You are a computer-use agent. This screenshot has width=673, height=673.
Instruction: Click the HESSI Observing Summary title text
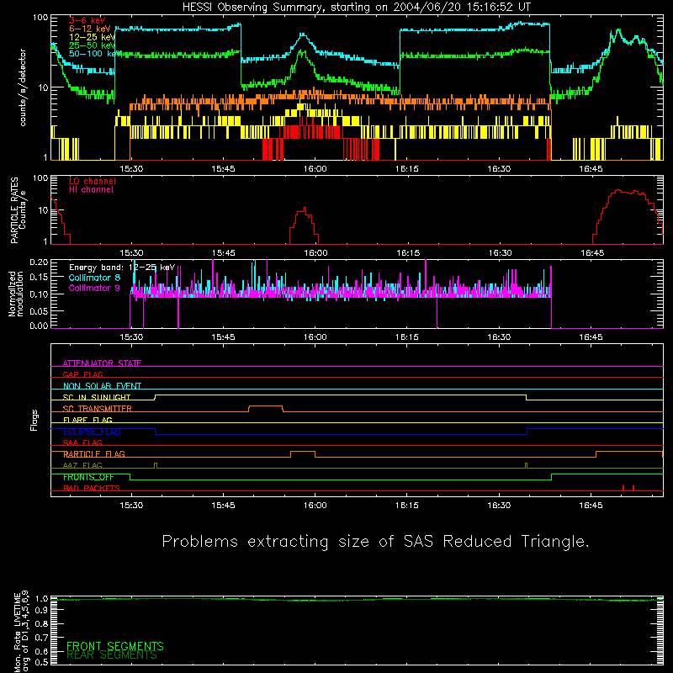click(x=356, y=7)
